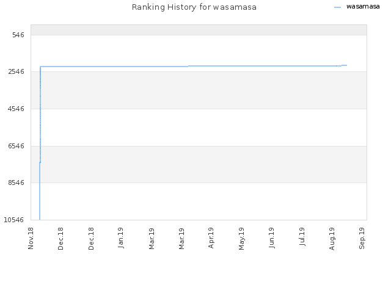The image size is (391, 293).
Task: Click the y-axis label 10546
Action: coord(14,220)
